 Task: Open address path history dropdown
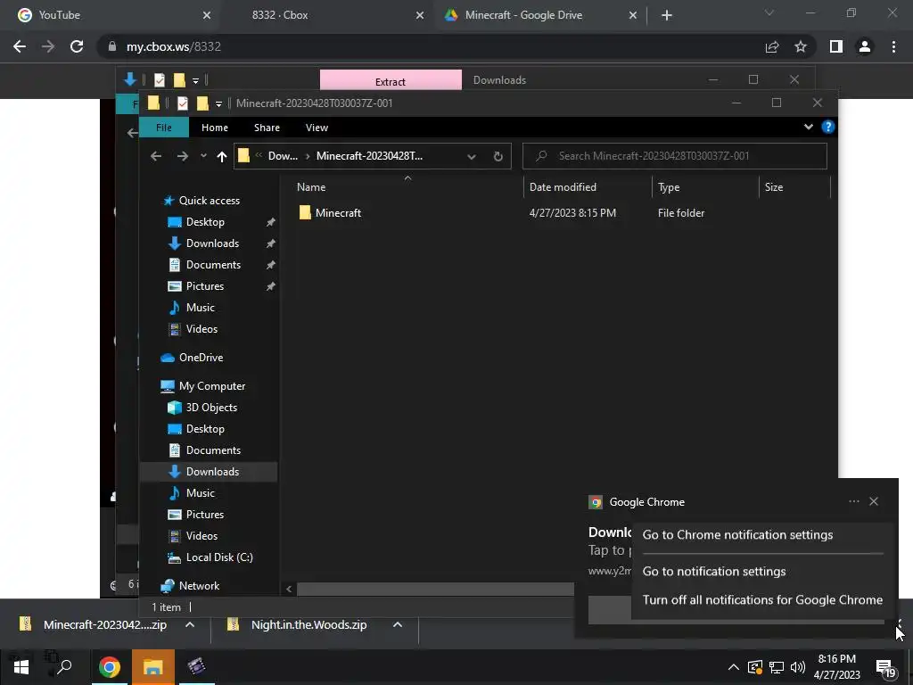pyautogui.click(x=472, y=156)
